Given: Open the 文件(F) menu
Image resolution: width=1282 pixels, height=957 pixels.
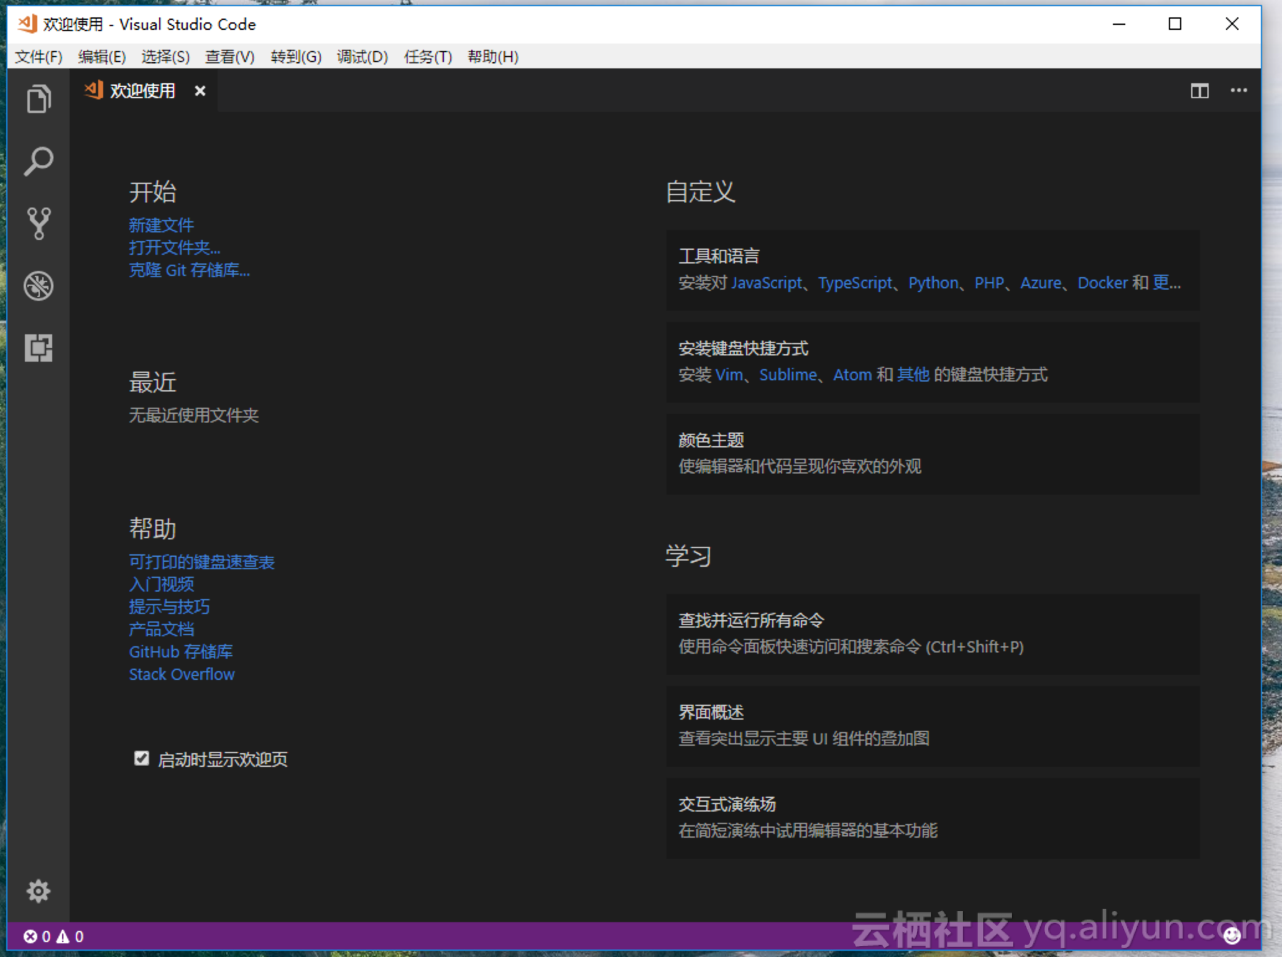Looking at the screenshot, I should point(39,57).
